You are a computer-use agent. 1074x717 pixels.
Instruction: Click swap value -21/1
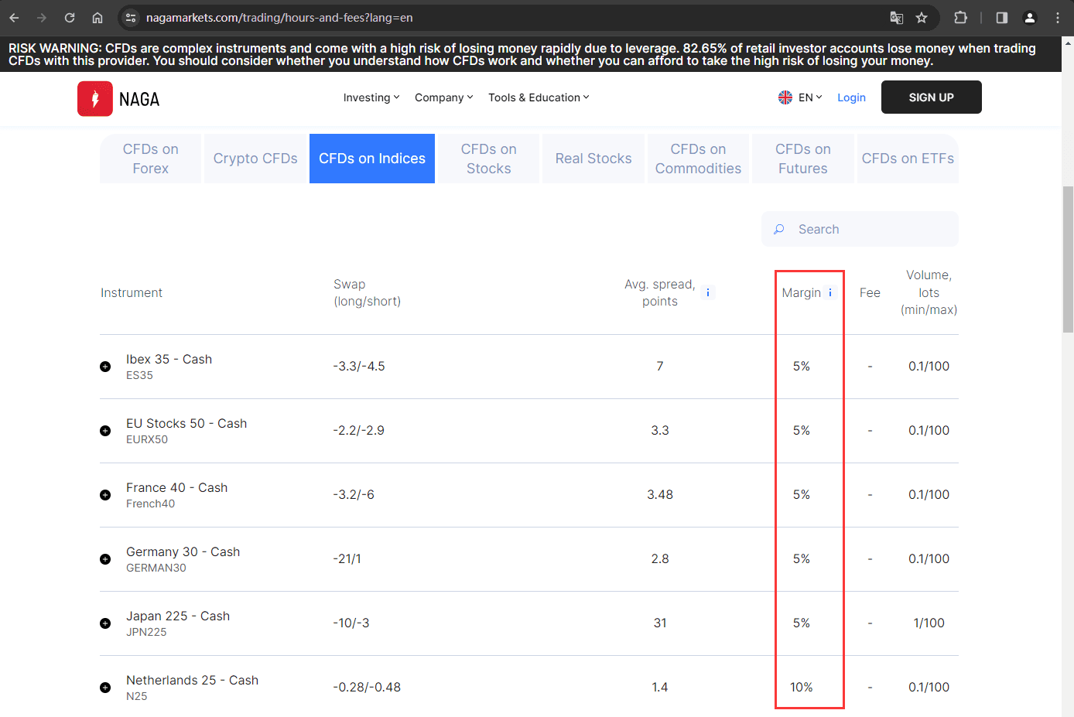(x=347, y=559)
